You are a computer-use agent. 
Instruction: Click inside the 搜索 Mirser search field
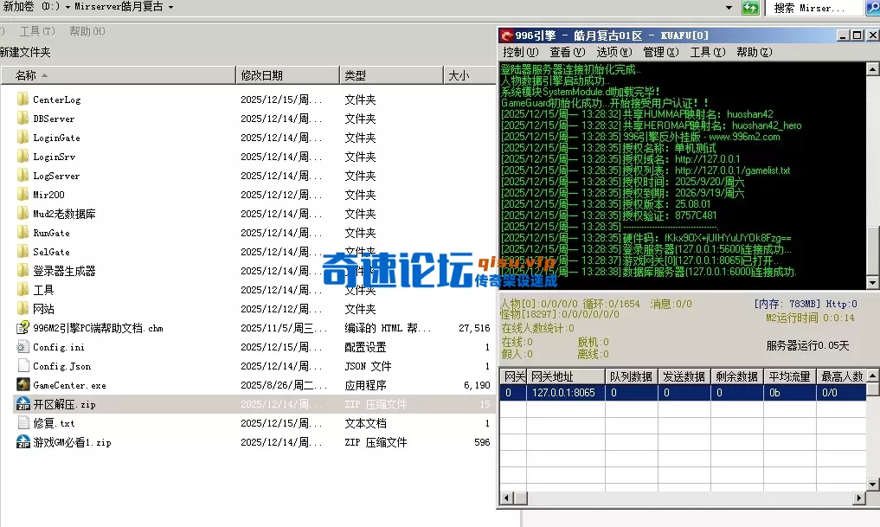coord(813,9)
